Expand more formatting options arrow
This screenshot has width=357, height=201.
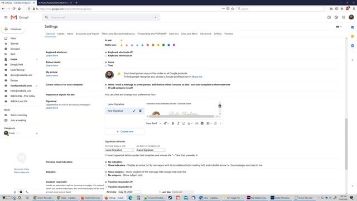221,123
